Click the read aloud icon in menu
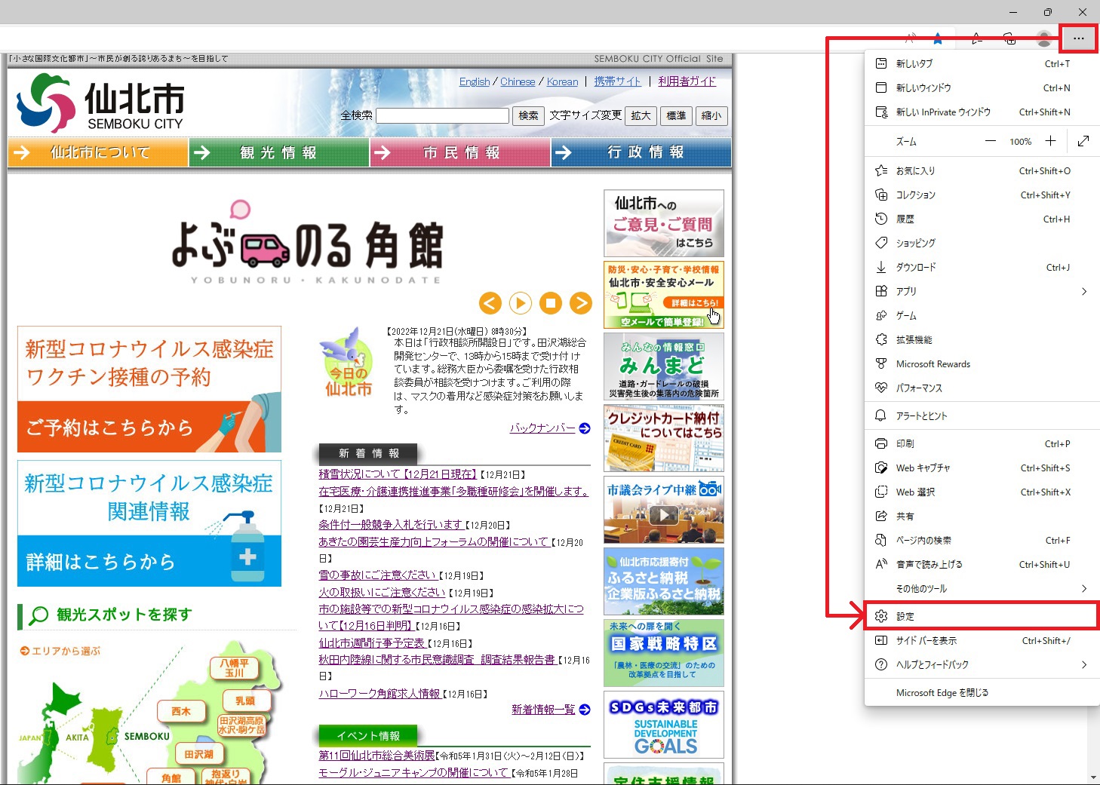This screenshot has height=785, width=1100. pyautogui.click(x=880, y=564)
